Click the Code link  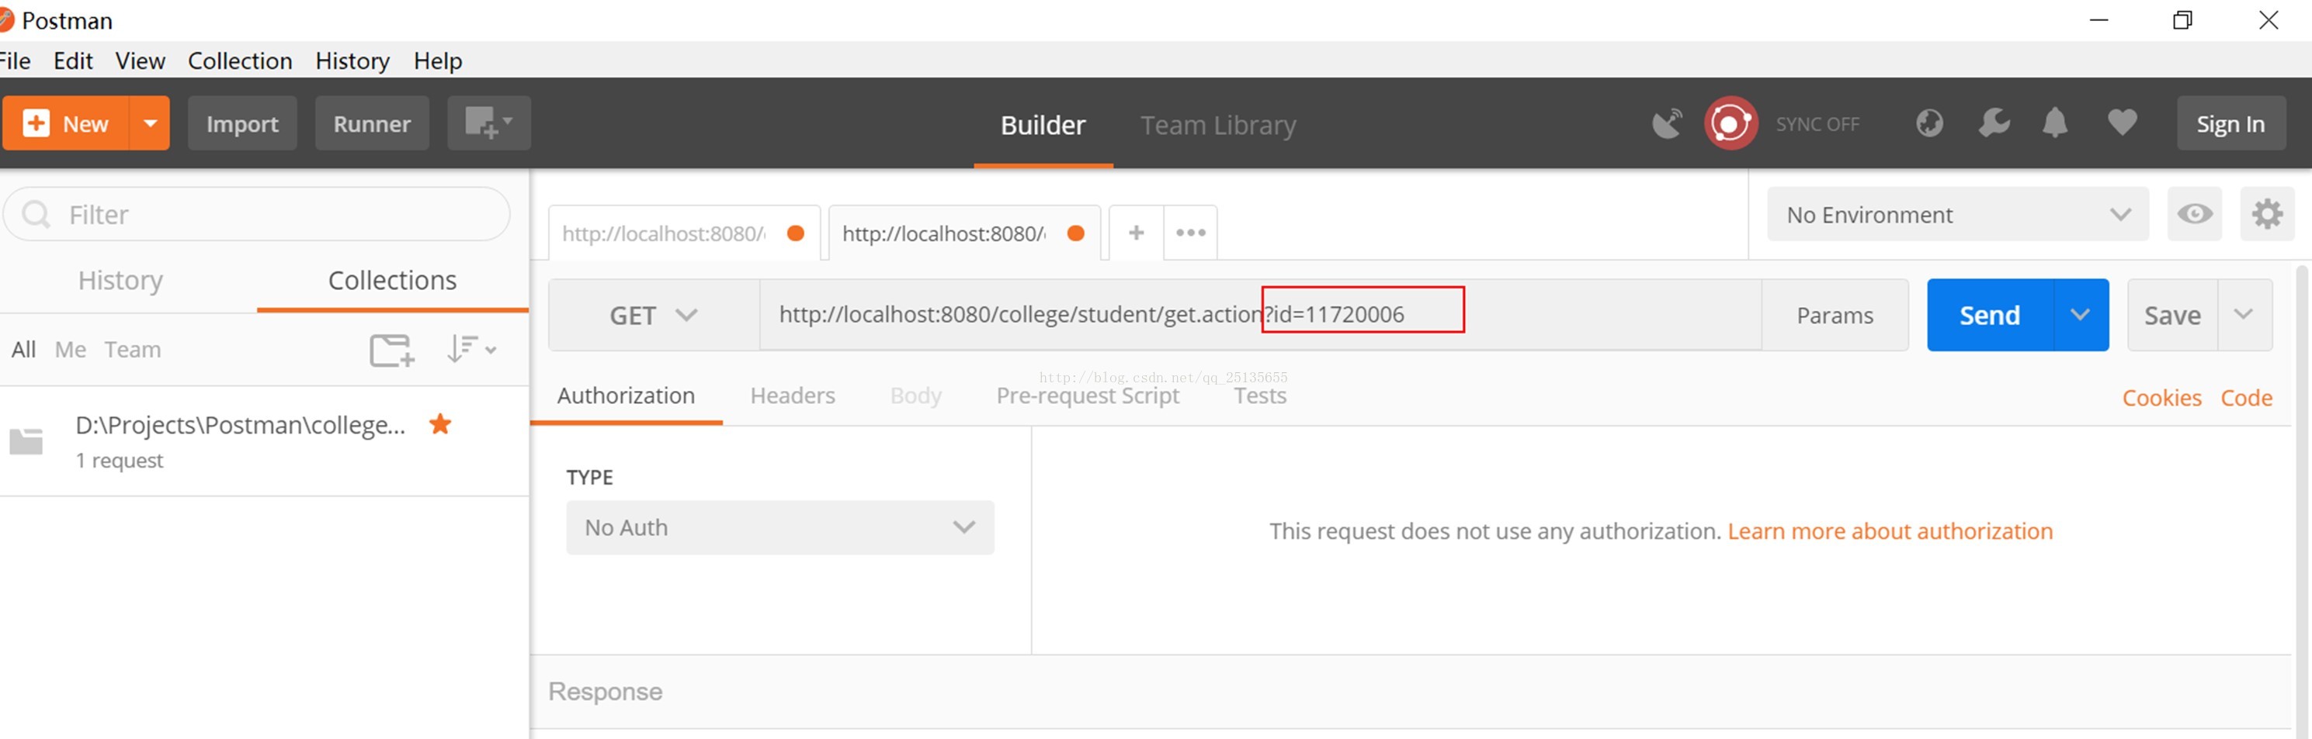click(x=2247, y=399)
